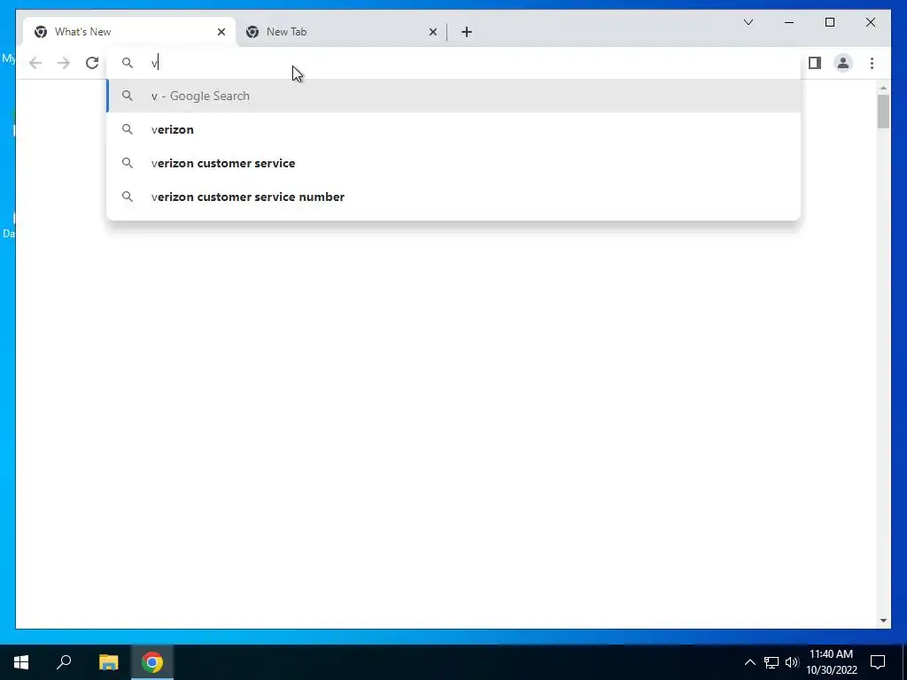Open the clock showing 11:40 AM
The height and width of the screenshot is (680, 907).
831,662
